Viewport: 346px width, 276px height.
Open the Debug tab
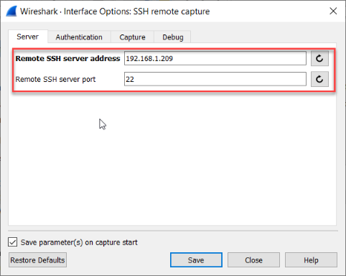coord(173,37)
